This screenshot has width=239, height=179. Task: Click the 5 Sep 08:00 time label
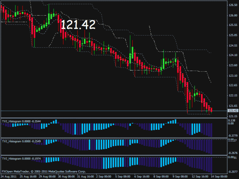[123, 177]
